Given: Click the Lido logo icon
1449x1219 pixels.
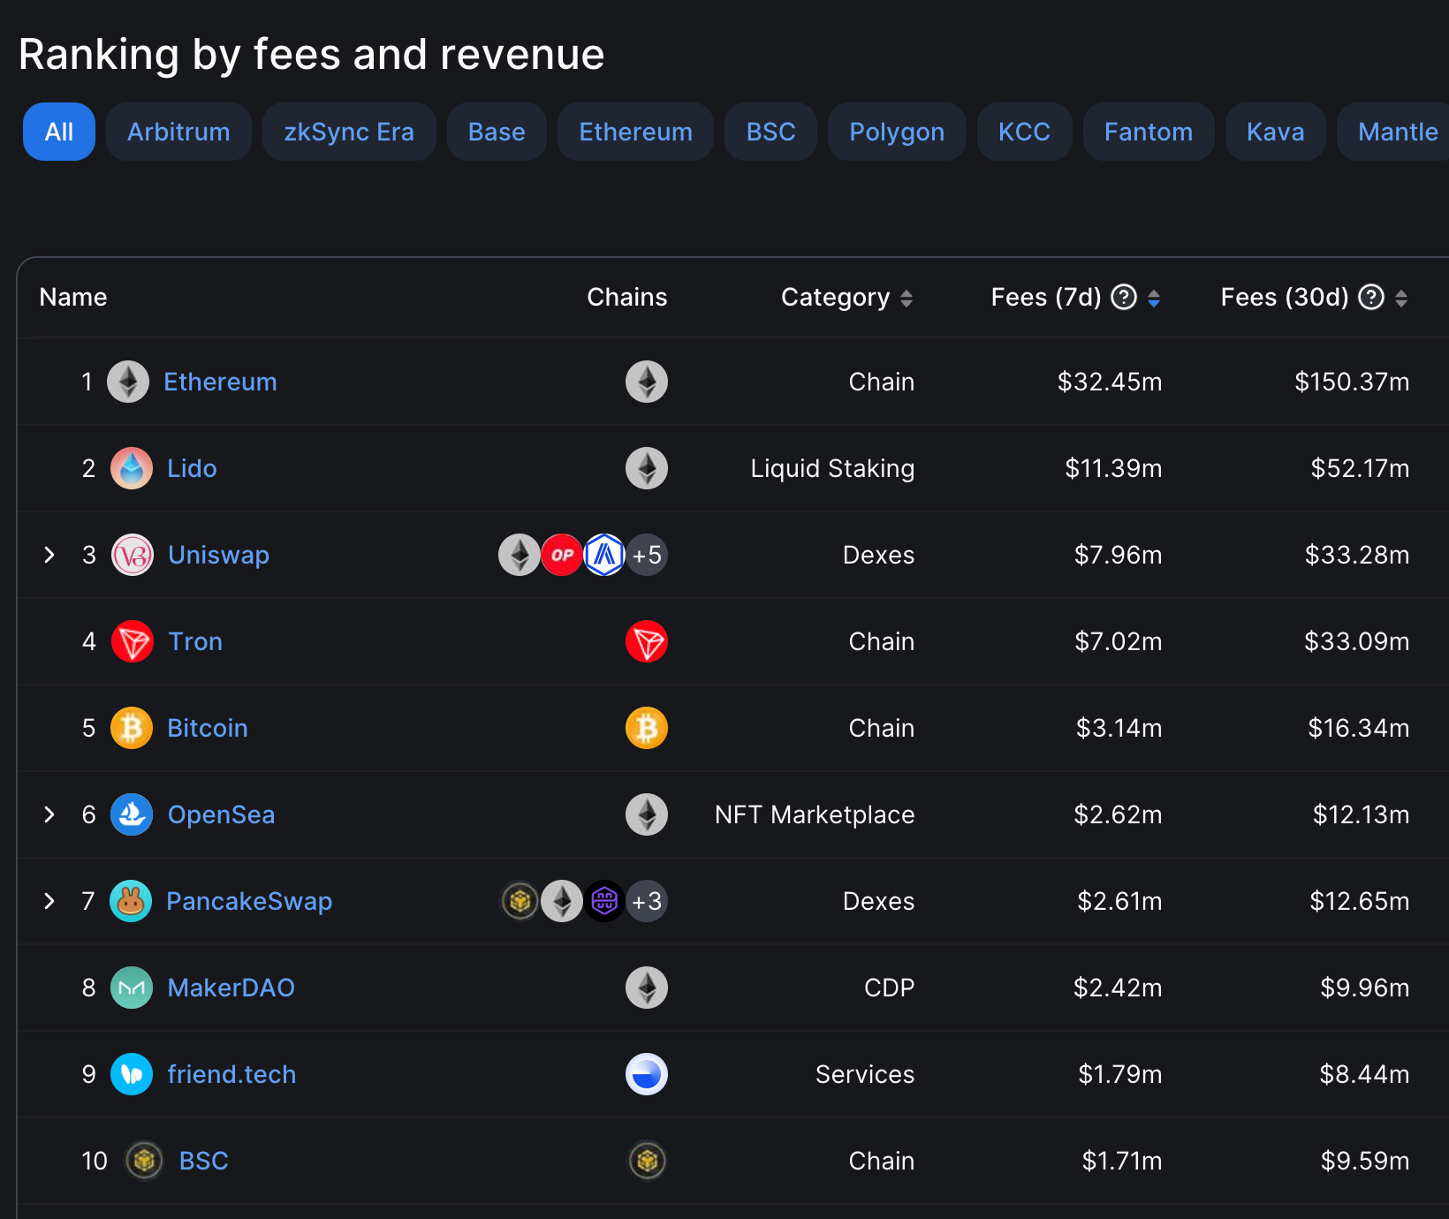Looking at the screenshot, I should coord(132,468).
